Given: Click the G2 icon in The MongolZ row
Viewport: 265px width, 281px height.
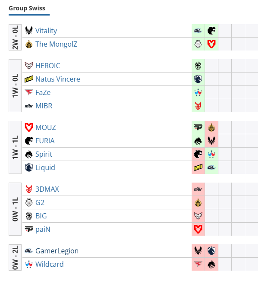Looking at the screenshot, I should [198, 44].
